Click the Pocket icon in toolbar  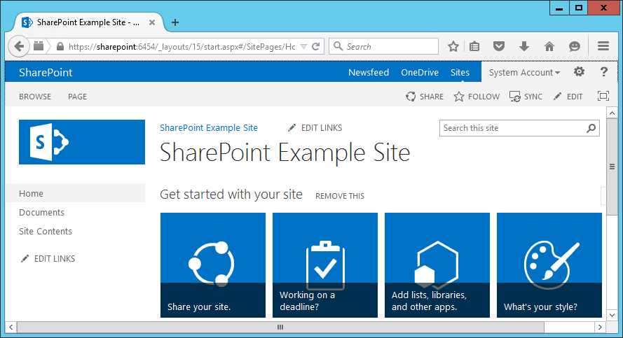click(499, 46)
